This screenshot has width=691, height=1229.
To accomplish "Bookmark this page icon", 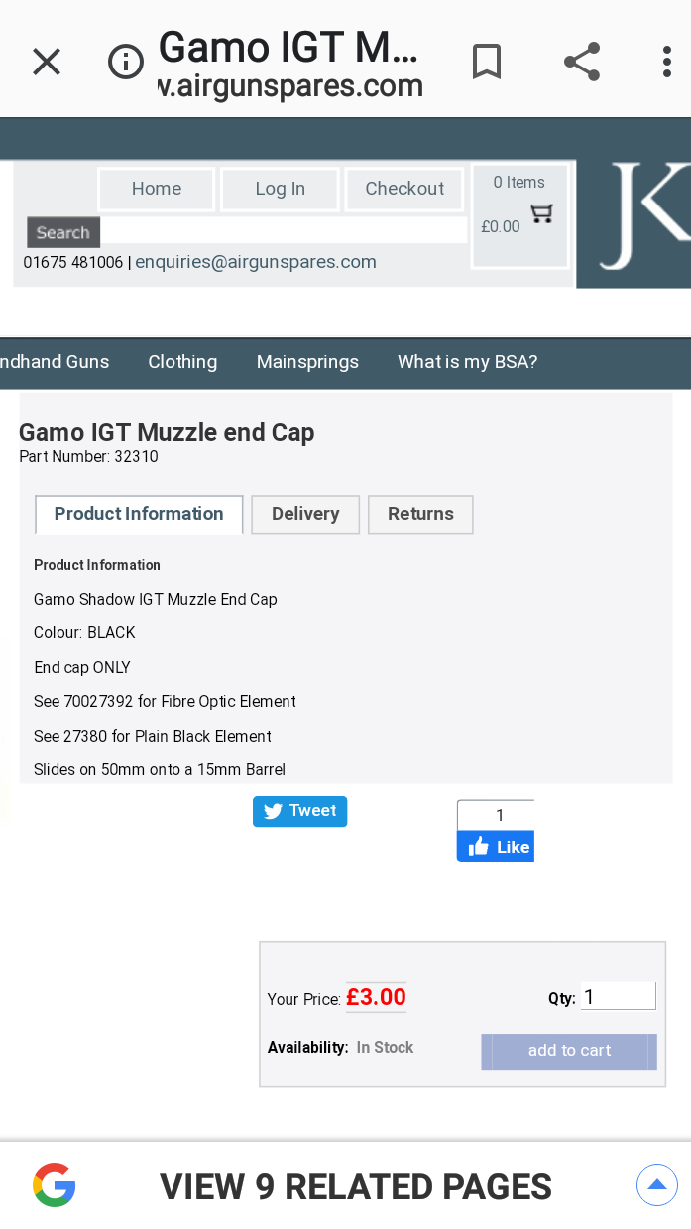I will [x=486, y=62].
